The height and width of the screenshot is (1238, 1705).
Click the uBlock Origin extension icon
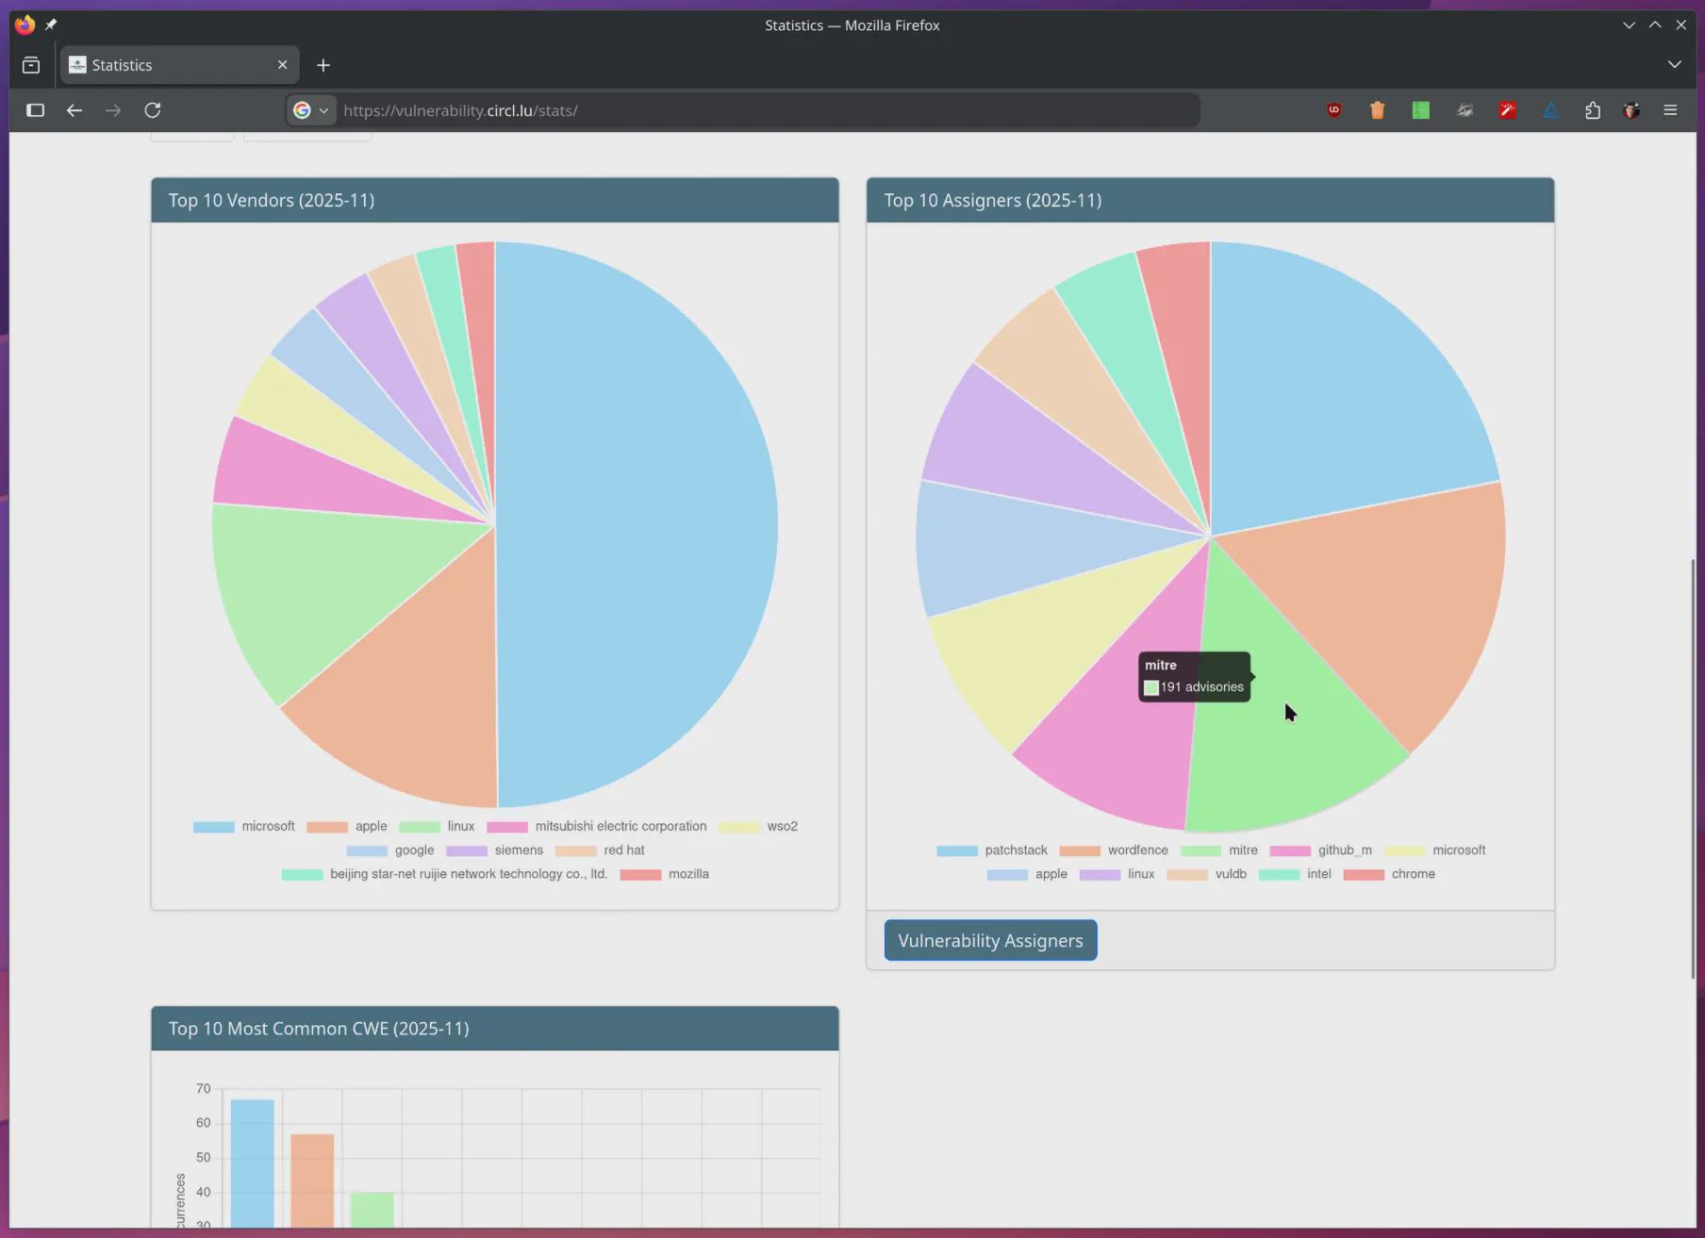(1333, 110)
